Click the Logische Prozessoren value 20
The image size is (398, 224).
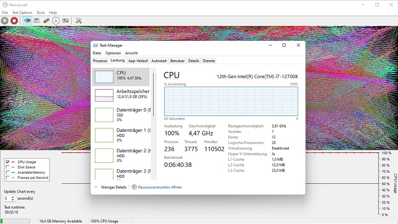coord(274,143)
